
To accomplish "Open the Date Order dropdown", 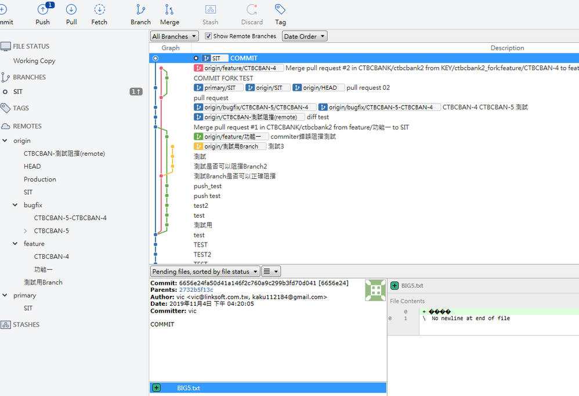I will click(305, 36).
